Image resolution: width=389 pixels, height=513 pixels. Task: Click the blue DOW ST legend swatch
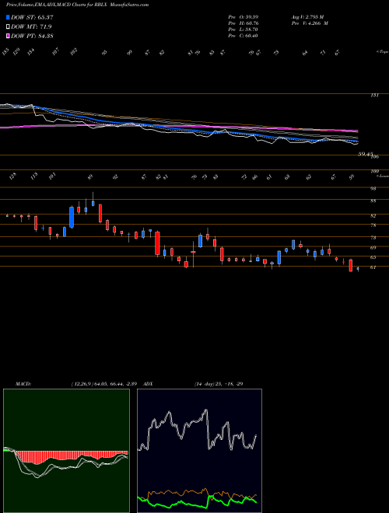pos(8,17)
